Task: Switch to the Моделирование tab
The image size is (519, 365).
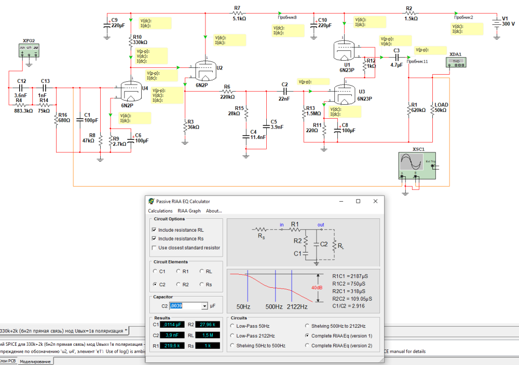Action: [35, 361]
